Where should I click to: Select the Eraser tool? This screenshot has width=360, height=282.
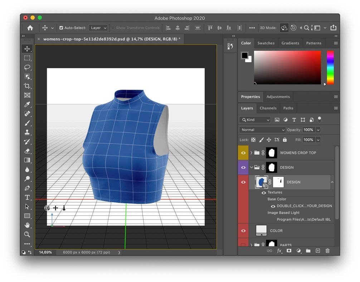coord(27,151)
